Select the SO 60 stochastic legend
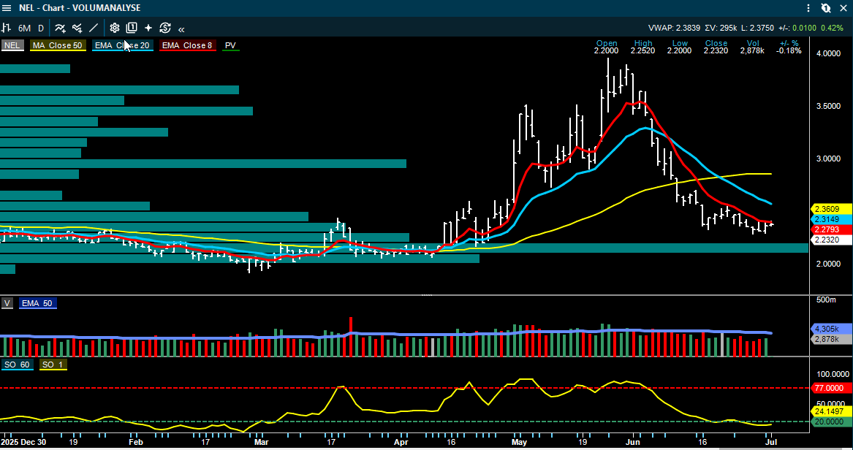853x450 pixels. 18,365
